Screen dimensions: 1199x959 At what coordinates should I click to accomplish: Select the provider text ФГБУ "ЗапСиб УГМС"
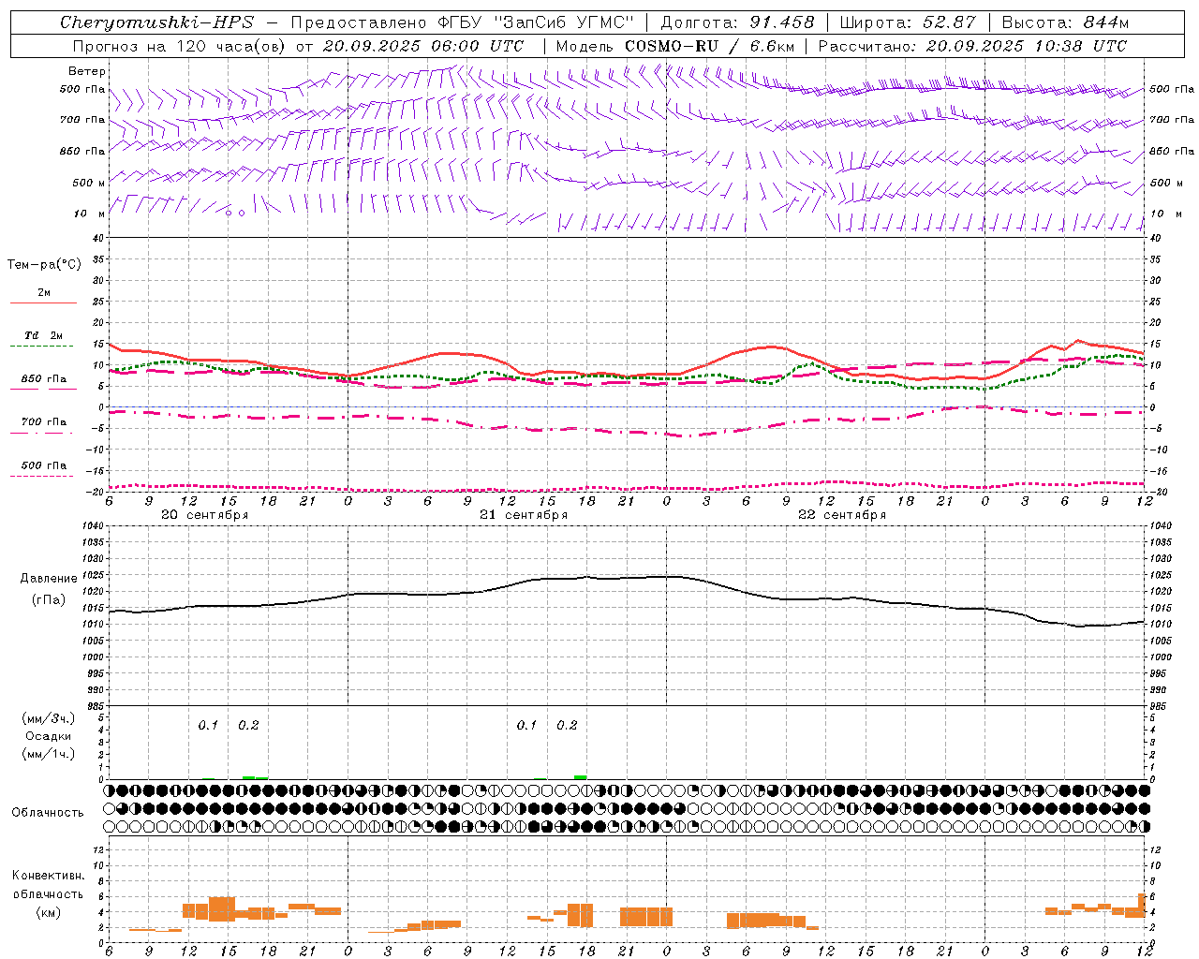click(536, 22)
